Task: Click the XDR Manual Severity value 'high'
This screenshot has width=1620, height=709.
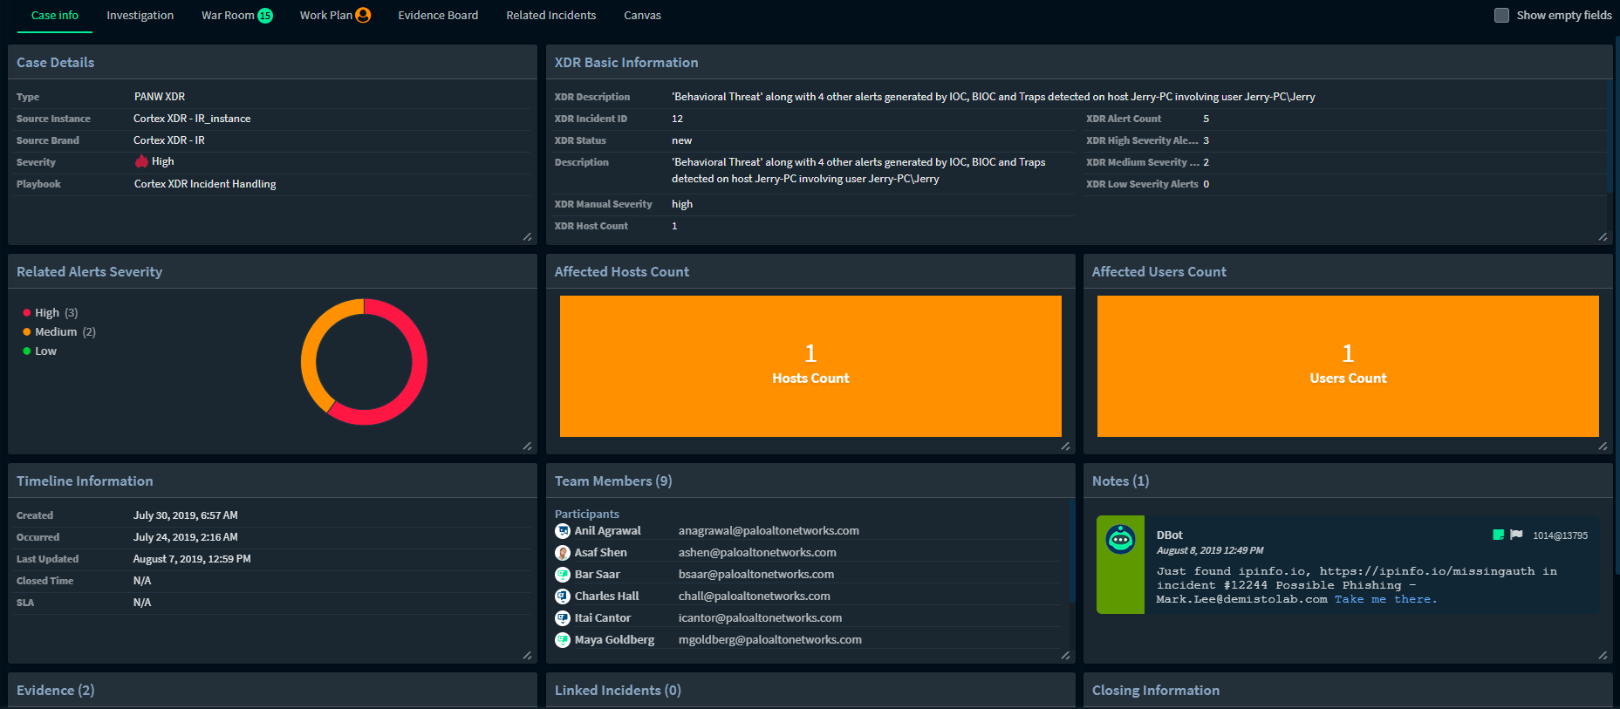Action: coord(682,204)
